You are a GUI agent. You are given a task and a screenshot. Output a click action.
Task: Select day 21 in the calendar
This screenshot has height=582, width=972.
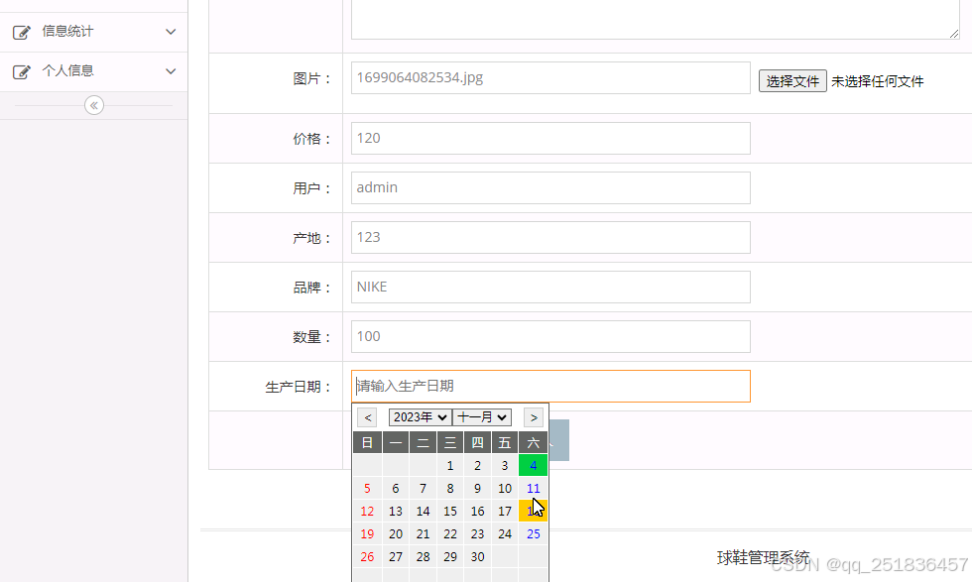[423, 534]
